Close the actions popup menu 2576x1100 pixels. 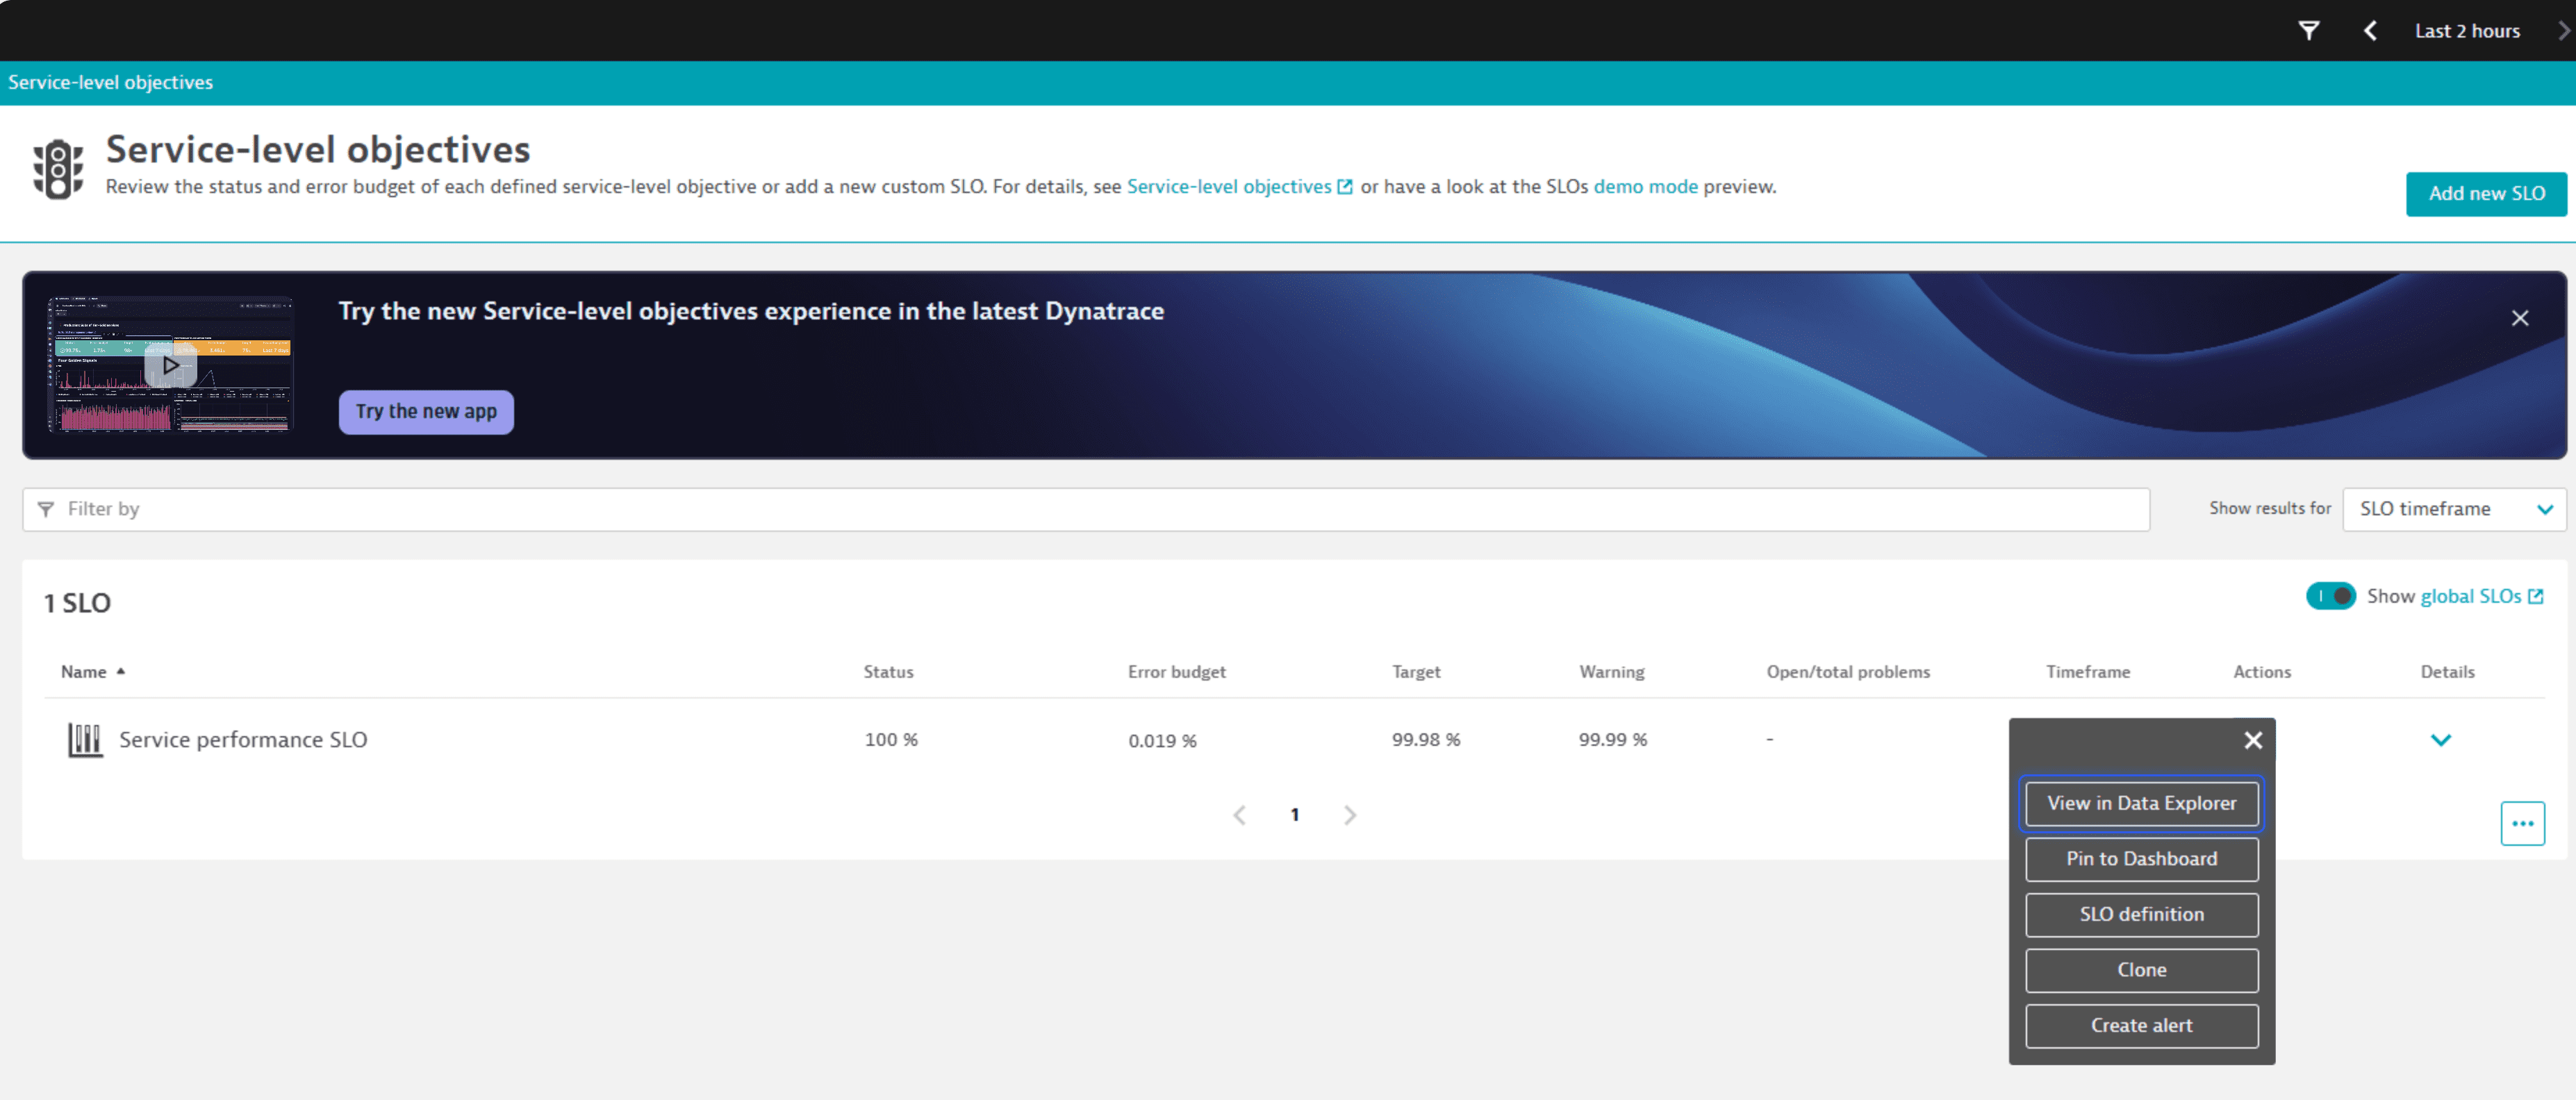(x=2252, y=740)
